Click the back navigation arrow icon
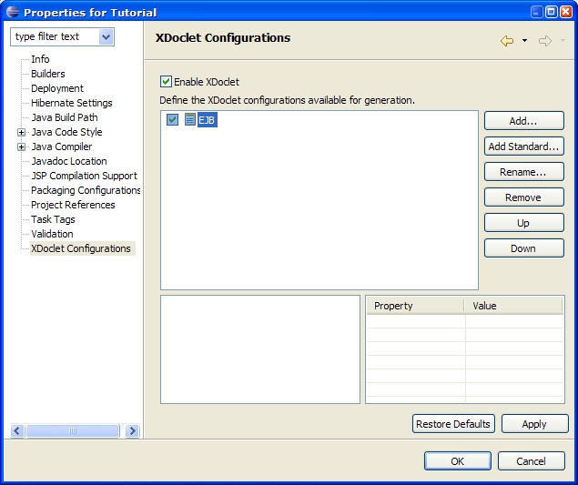Screen dimensions: 578x485 [x=507, y=41]
